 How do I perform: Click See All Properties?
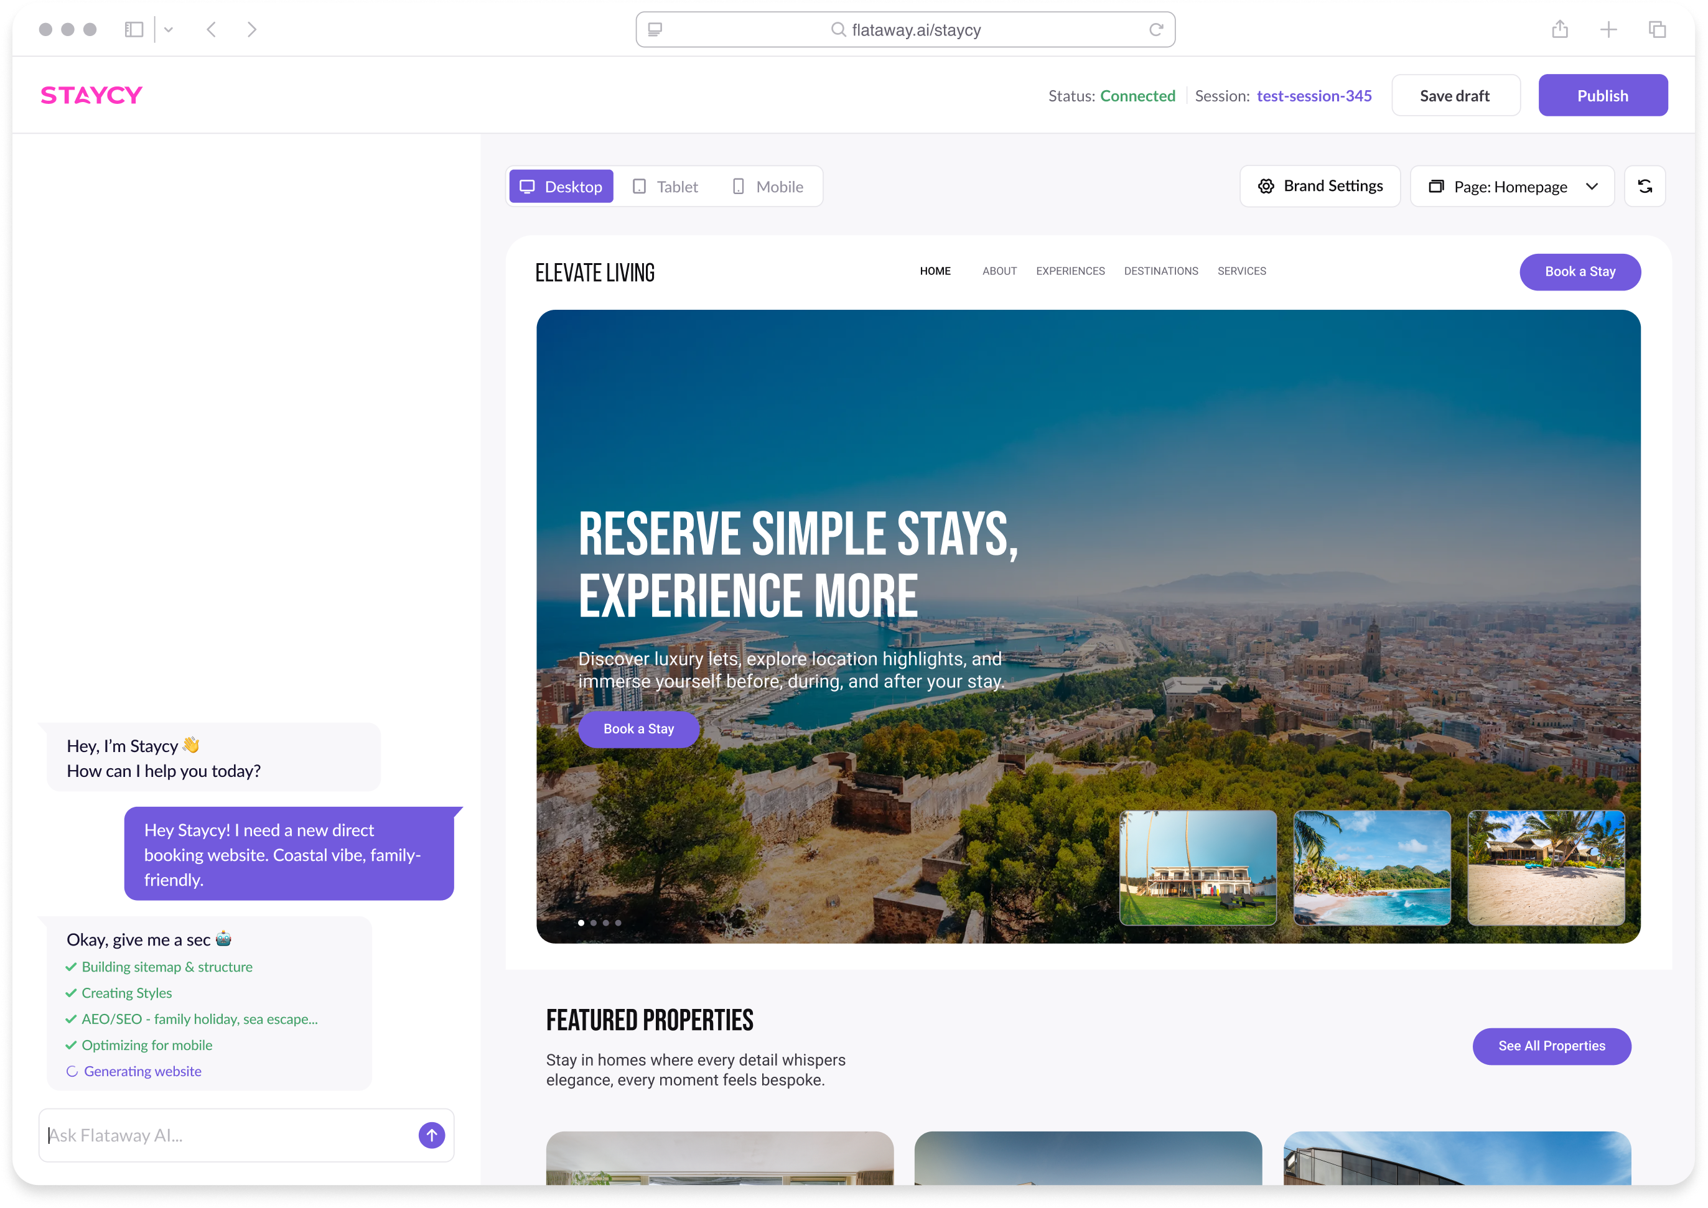click(x=1551, y=1046)
